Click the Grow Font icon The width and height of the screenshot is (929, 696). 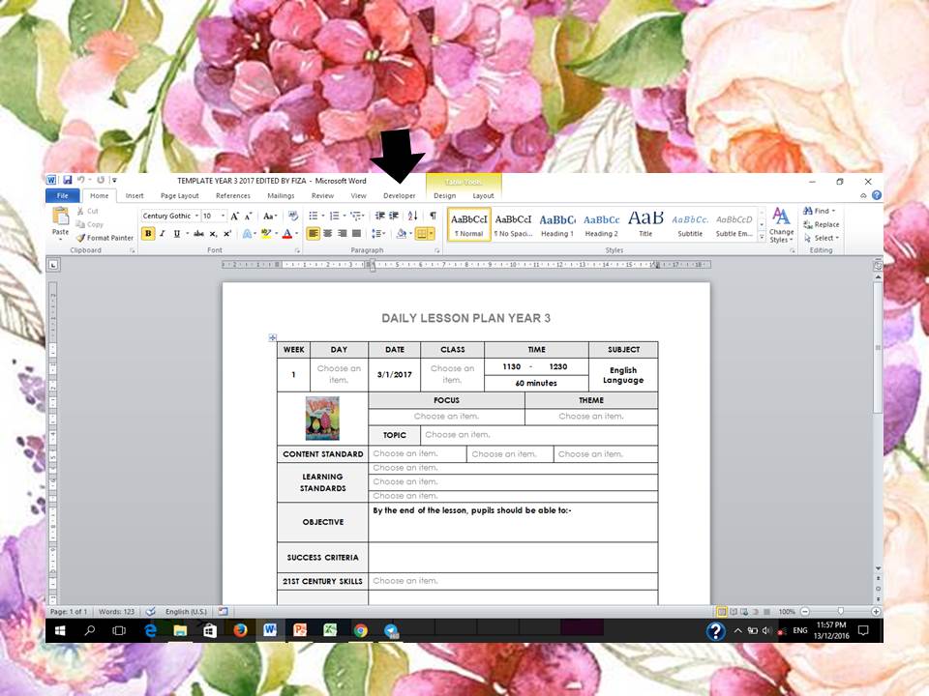coord(234,216)
